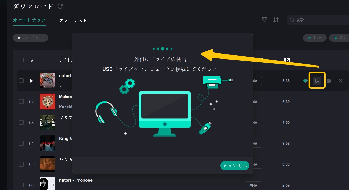Check the track 05 checkbox
The height and width of the screenshot is (190, 349).
click(x=21, y=164)
